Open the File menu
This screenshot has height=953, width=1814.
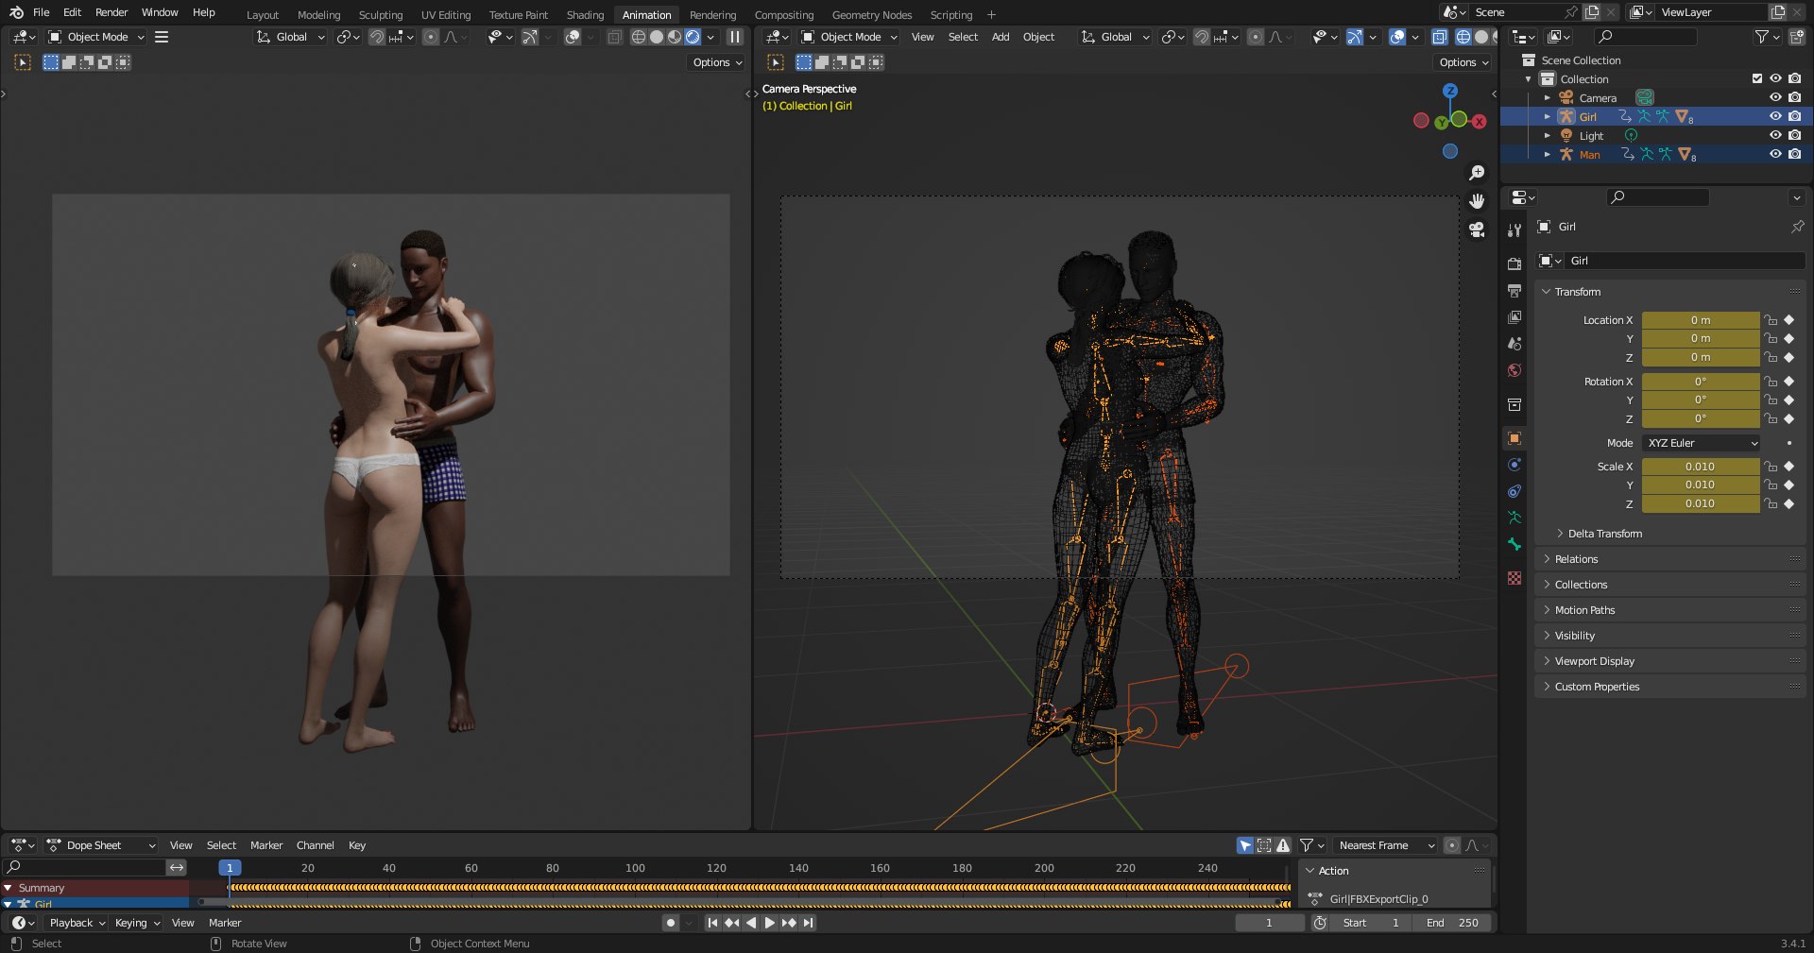(41, 12)
